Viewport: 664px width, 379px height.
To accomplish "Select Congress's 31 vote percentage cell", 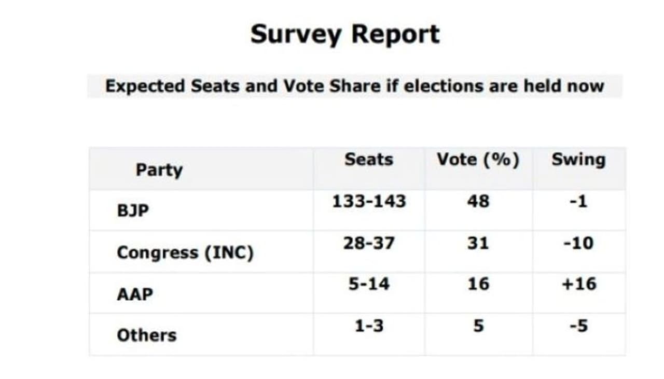I will (x=478, y=243).
